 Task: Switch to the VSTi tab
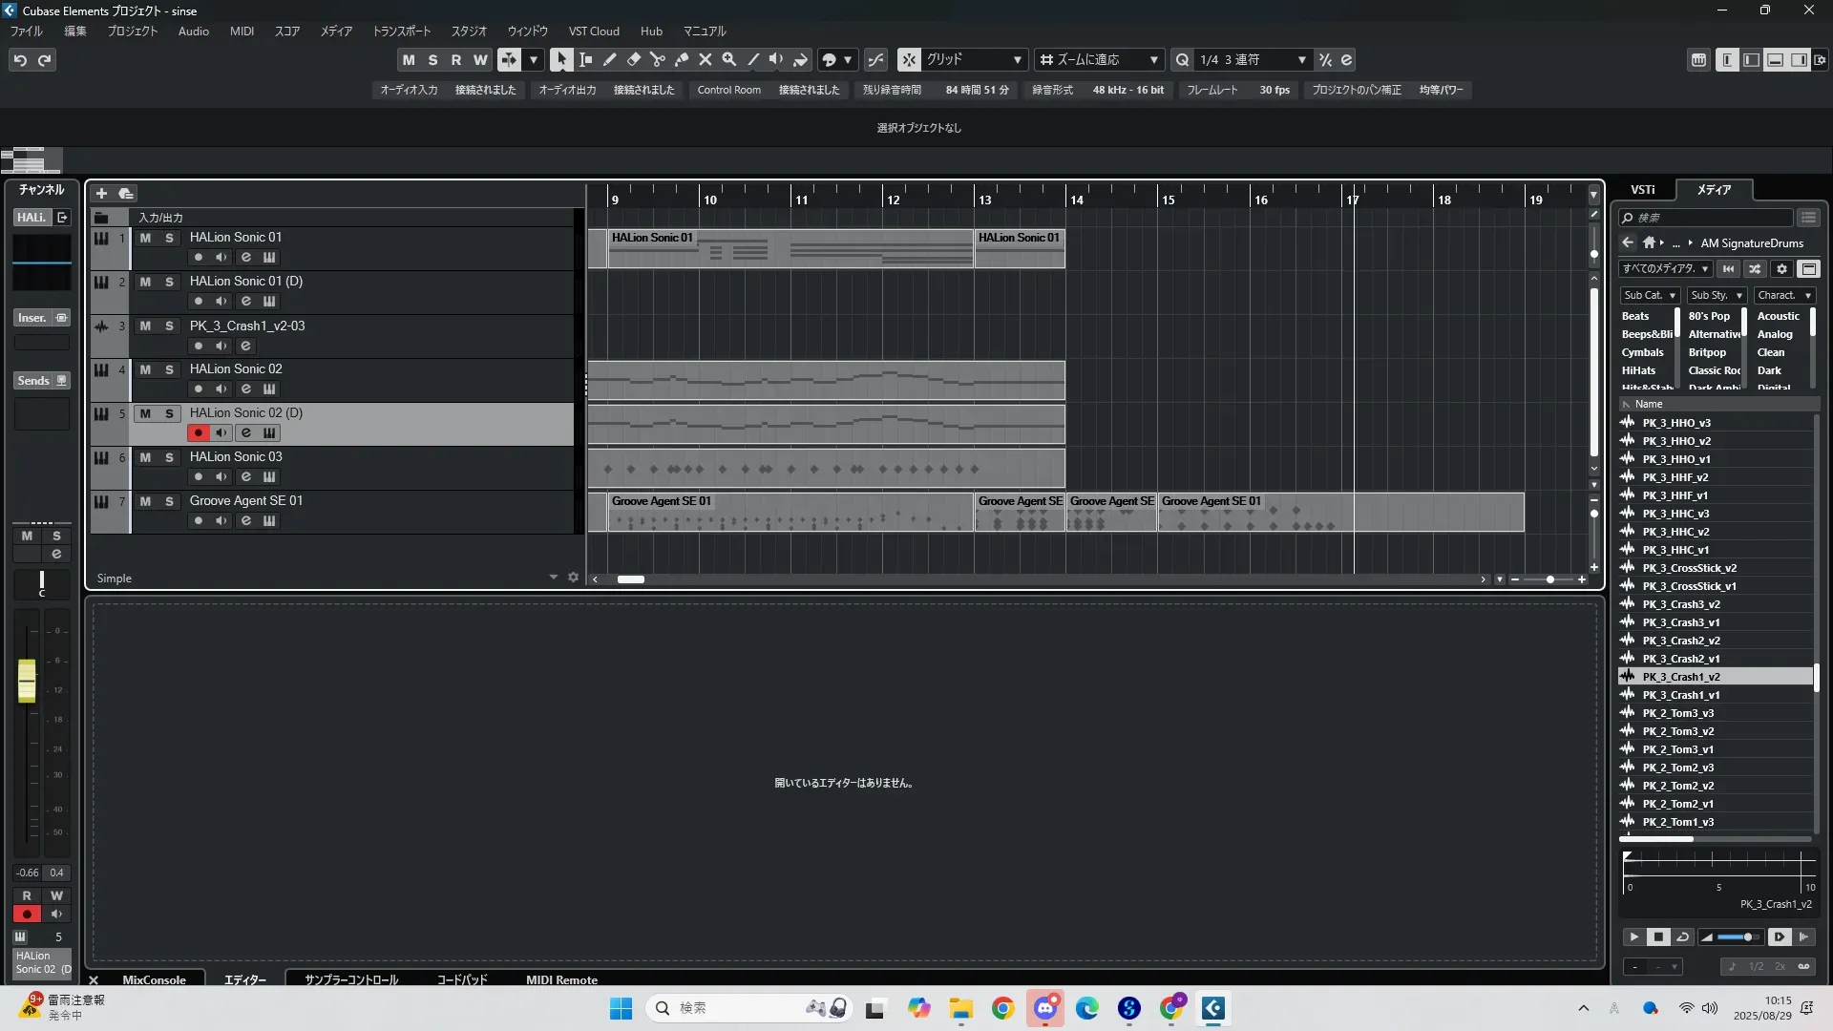click(1642, 190)
